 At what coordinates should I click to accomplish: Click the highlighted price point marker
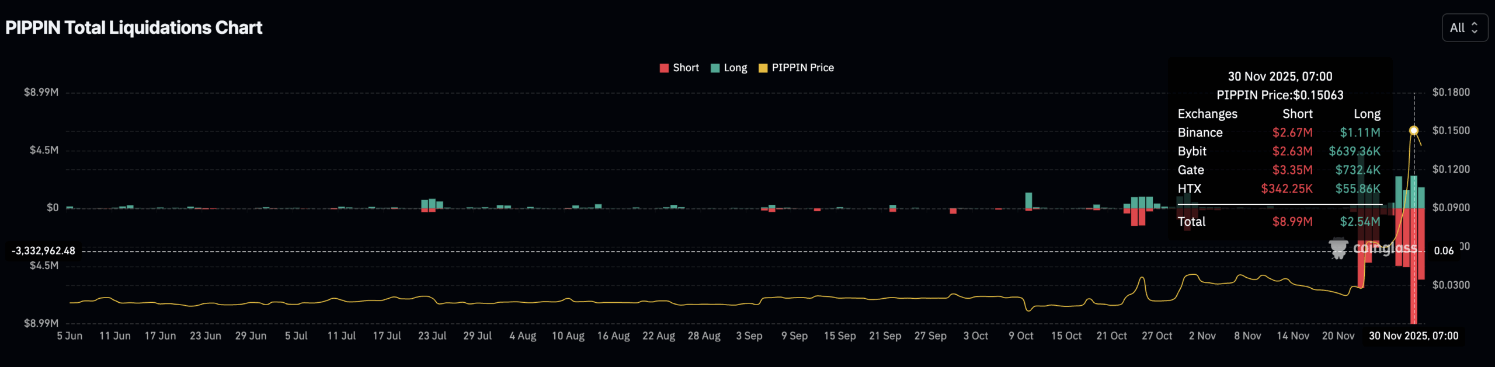(1414, 130)
